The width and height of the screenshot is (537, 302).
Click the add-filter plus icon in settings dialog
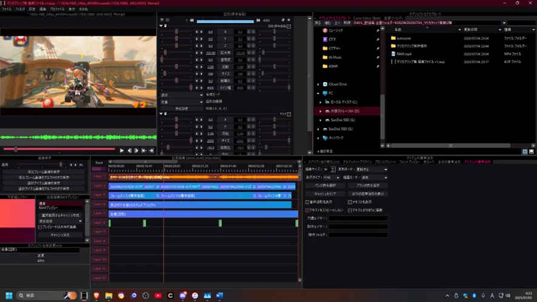[x=289, y=20]
